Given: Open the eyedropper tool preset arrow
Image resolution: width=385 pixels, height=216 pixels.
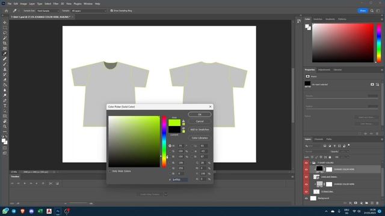Looking at the screenshot, I should (x=19, y=11).
